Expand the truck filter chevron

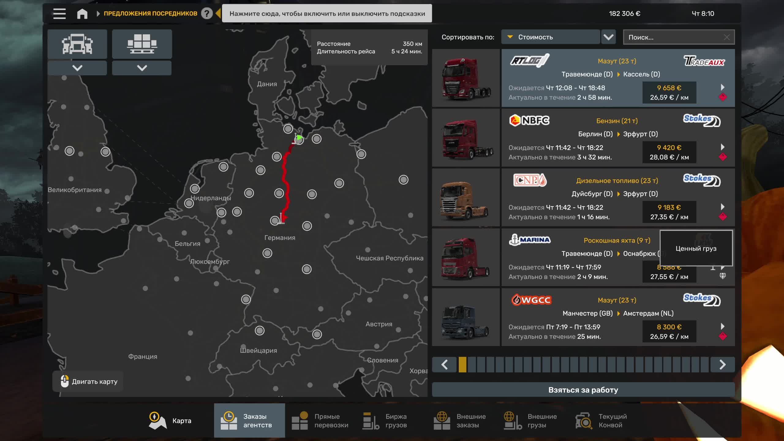(x=77, y=68)
